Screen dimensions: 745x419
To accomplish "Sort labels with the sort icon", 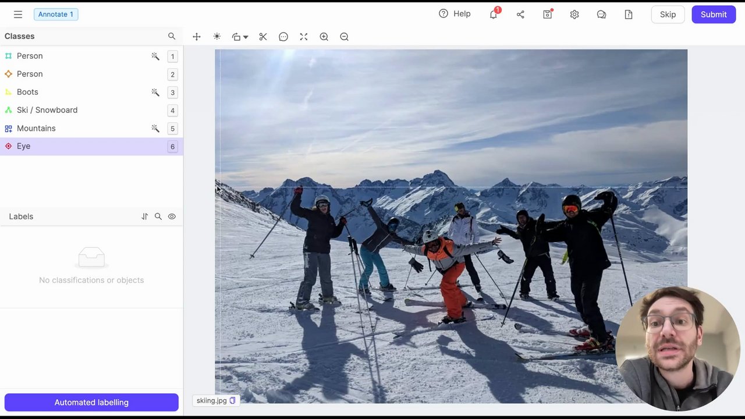I will click(144, 216).
